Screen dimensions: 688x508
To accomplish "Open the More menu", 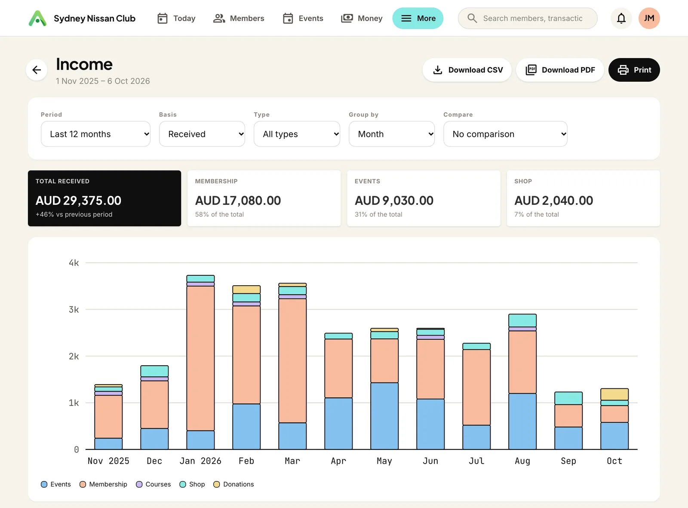I will click(x=418, y=18).
